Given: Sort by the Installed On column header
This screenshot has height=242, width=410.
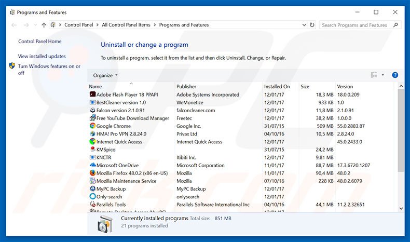Looking at the screenshot, I should click(x=281, y=86).
